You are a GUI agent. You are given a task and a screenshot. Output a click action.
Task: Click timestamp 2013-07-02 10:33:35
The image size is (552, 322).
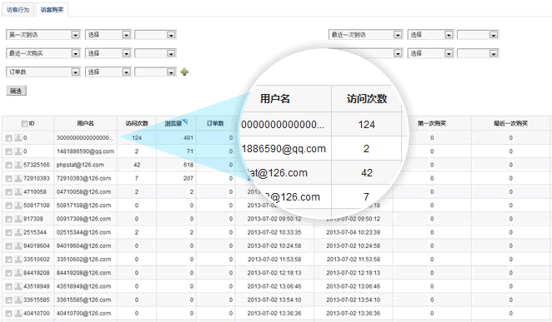(x=274, y=232)
